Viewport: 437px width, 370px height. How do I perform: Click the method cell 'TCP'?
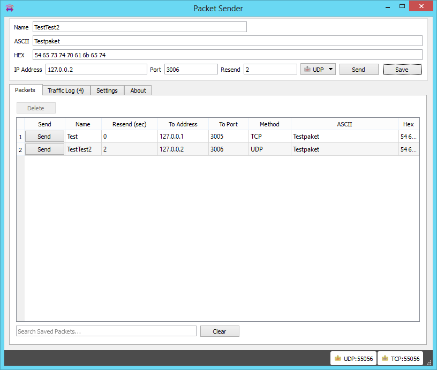[270, 137]
